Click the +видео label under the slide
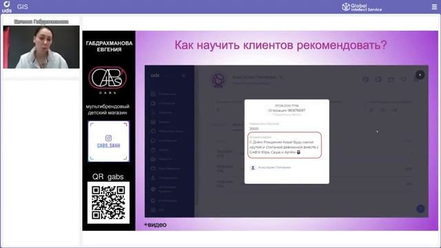This screenshot has height=248, width=441. (x=155, y=225)
